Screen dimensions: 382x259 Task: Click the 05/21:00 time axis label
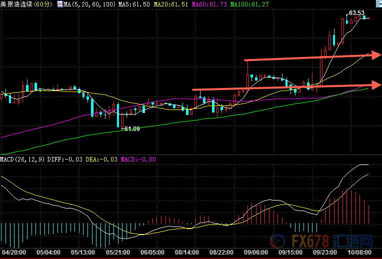(x=118, y=252)
